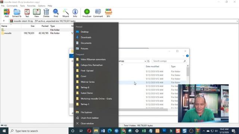Click the Add archive toolbar icon
This screenshot has height=134, width=239.
click(x=7, y=13)
